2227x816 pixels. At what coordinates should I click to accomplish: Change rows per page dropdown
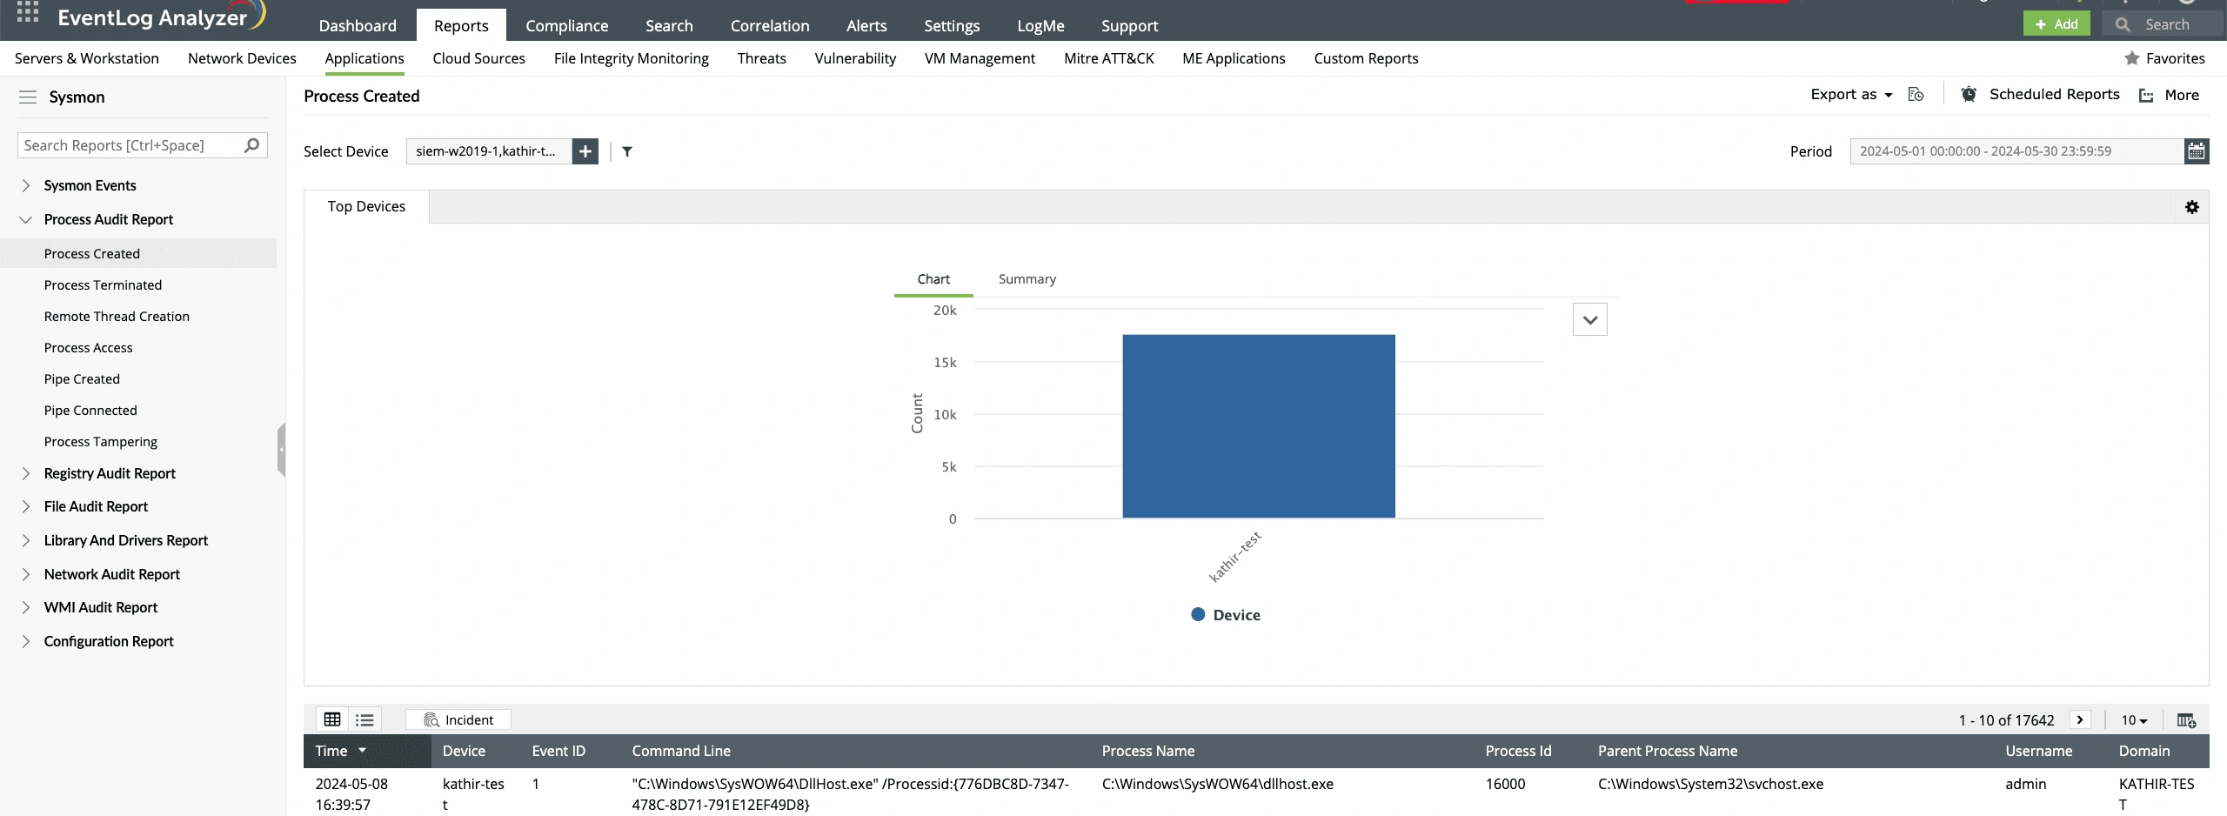(2134, 720)
